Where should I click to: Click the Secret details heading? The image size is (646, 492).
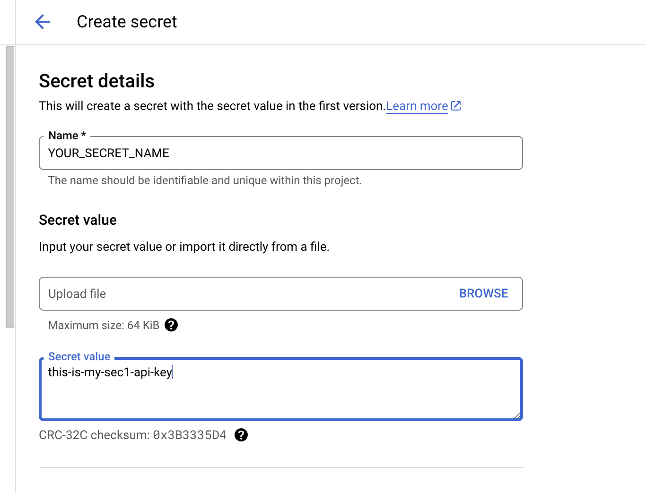click(x=96, y=81)
